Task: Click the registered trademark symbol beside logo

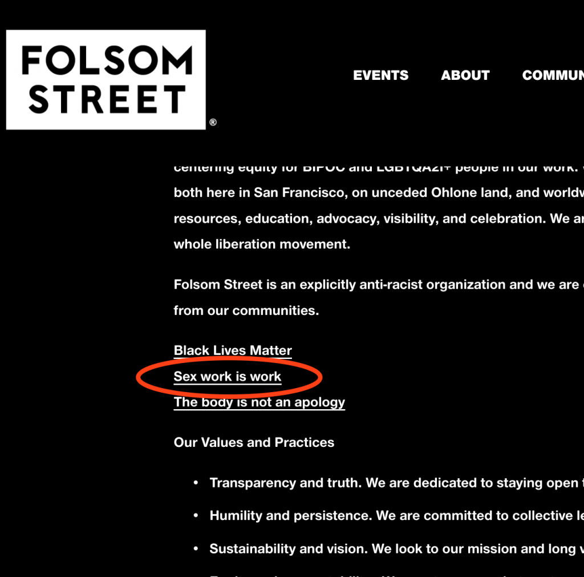Action: [213, 122]
